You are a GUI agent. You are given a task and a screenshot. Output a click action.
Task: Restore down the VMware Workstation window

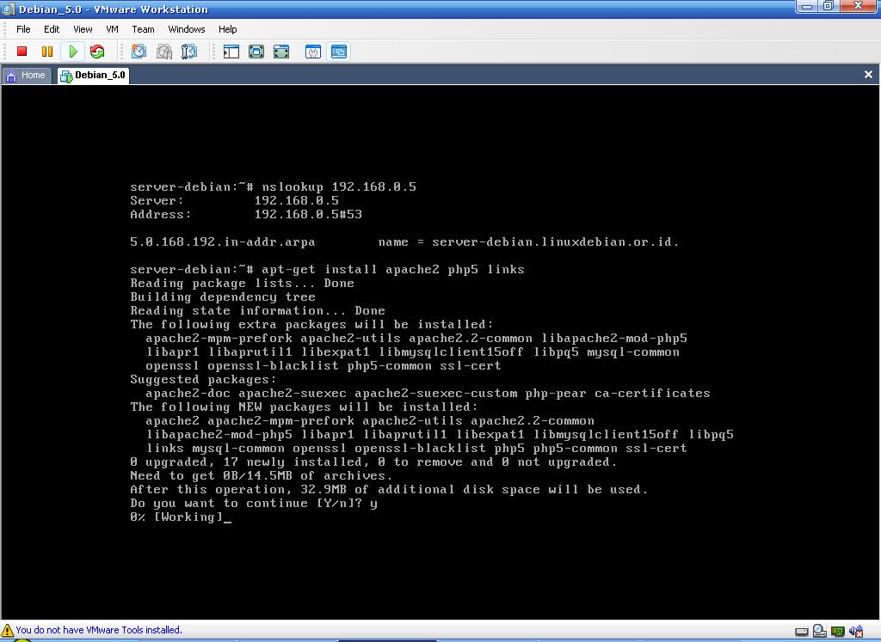[829, 7]
